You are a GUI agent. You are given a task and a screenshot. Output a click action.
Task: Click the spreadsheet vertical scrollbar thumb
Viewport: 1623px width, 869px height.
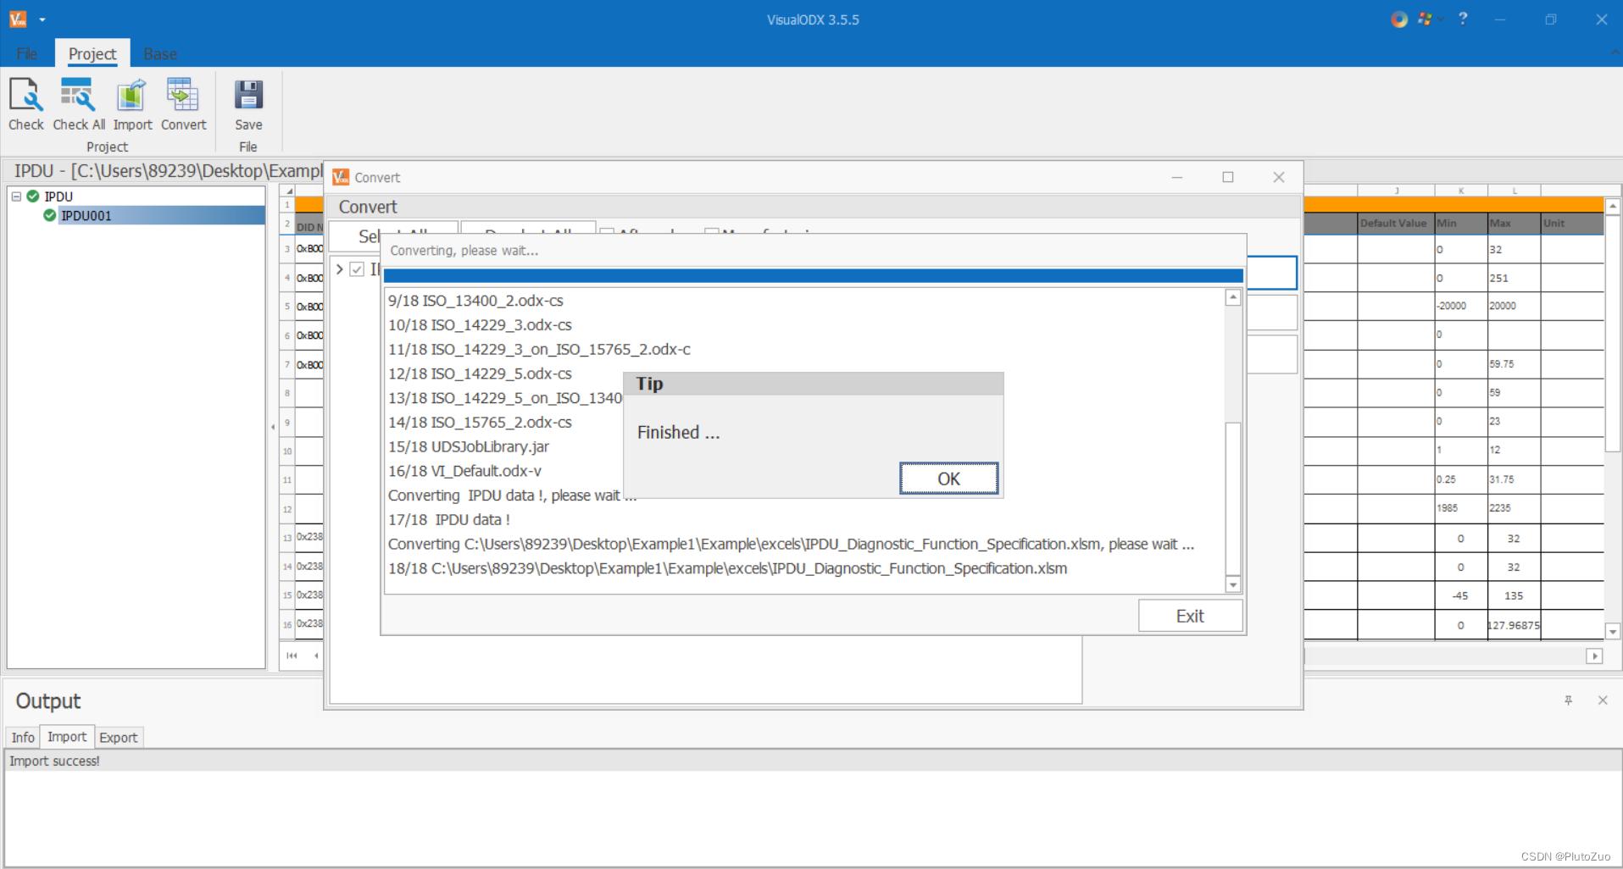(x=1613, y=334)
